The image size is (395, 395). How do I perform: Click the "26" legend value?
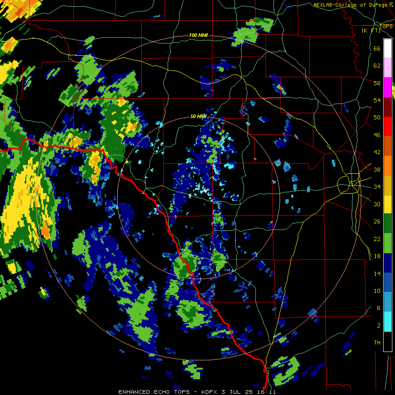(377, 222)
